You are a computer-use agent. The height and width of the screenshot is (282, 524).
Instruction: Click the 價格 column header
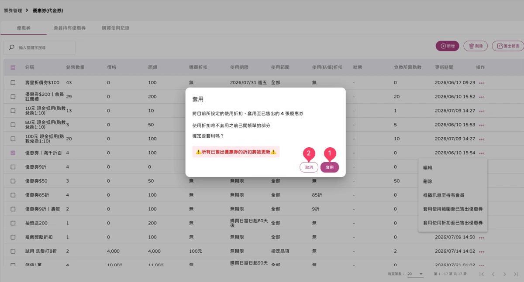[x=112, y=68]
